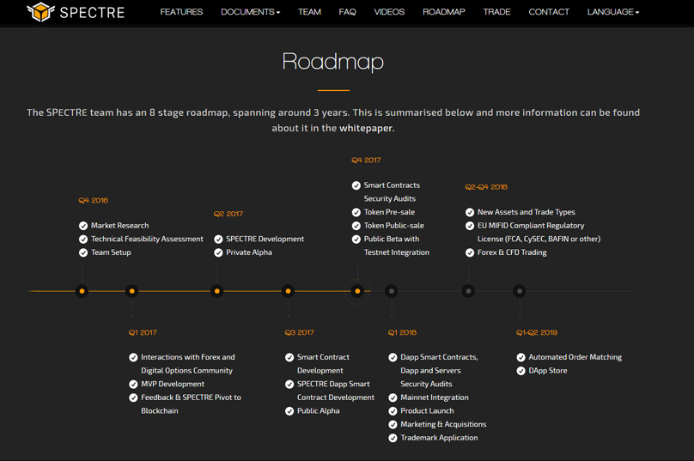Viewport: 694px width, 461px height.
Task: Open the whitepaper link
Action: pyautogui.click(x=366, y=128)
